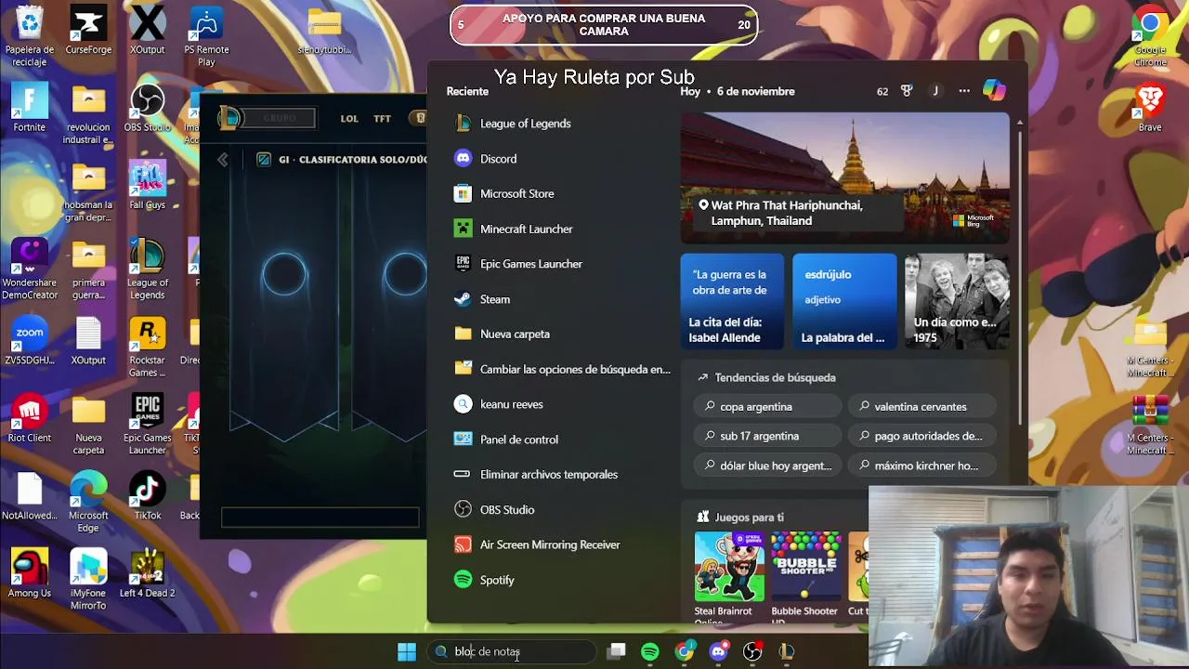This screenshot has width=1189, height=669.
Task: Switch to the TFT tab in League client
Action: point(382,119)
